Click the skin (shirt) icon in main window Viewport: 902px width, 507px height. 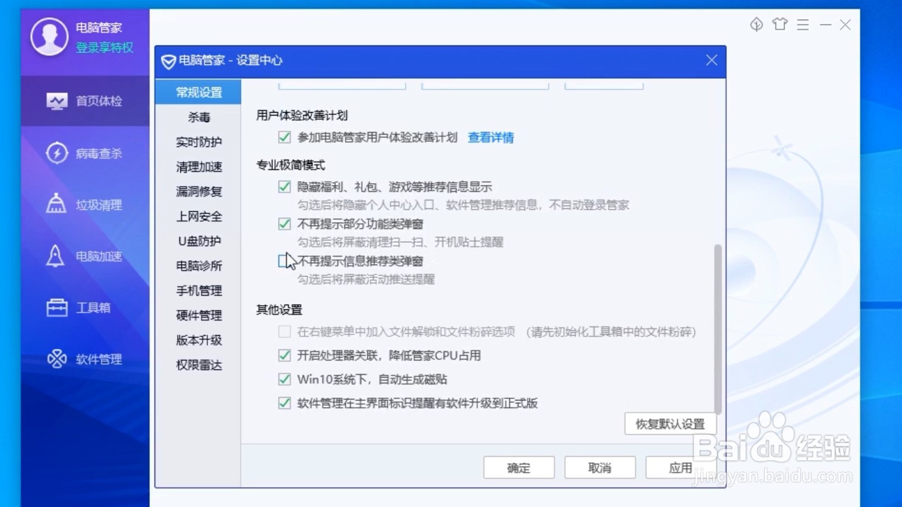tap(780, 24)
